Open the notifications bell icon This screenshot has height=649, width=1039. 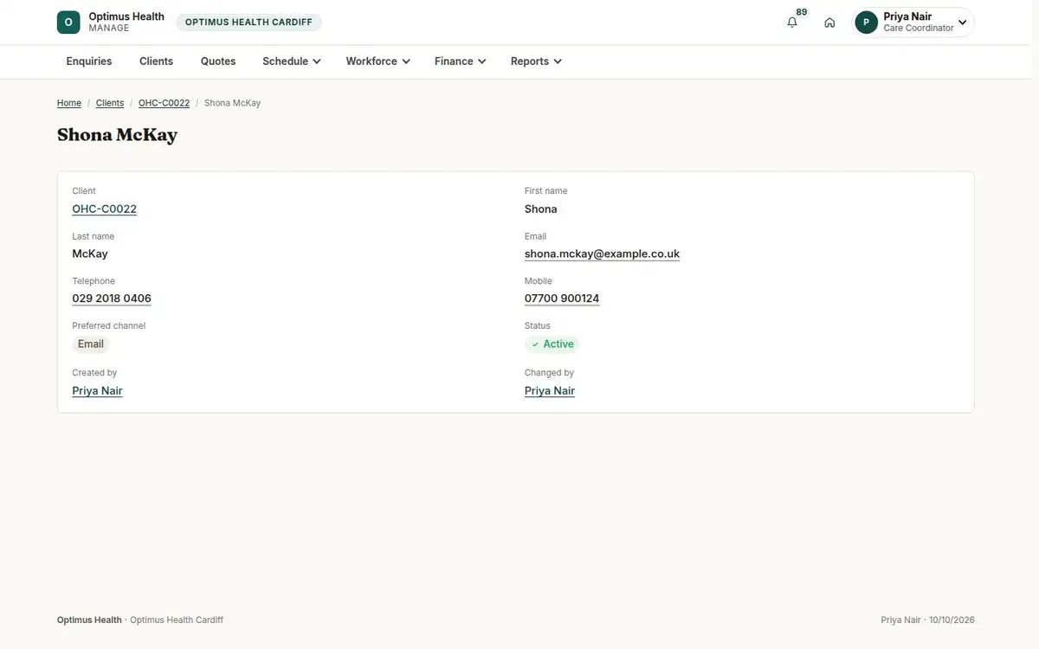tap(792, 22)
